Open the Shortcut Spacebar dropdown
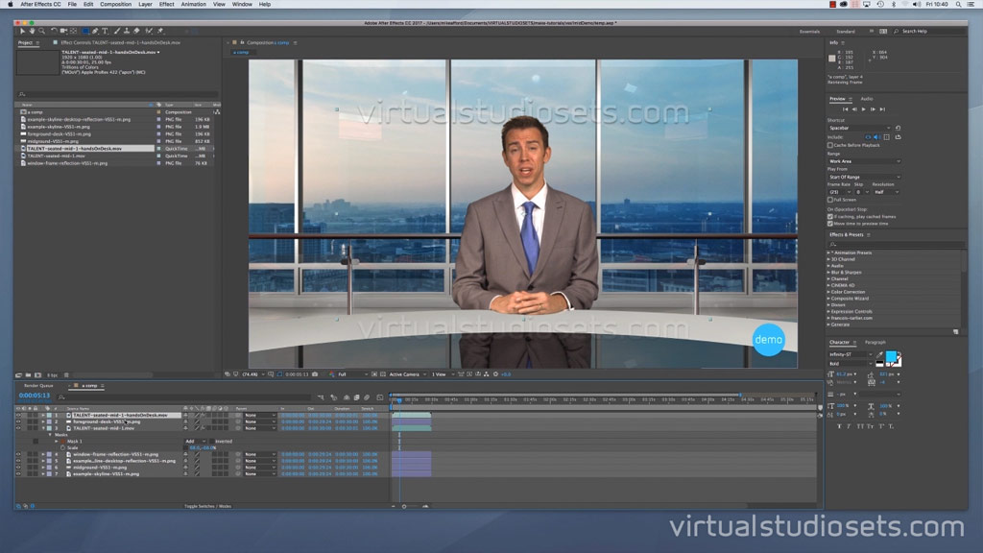This screenshot has height=553, width=983. tap(859, 128)
